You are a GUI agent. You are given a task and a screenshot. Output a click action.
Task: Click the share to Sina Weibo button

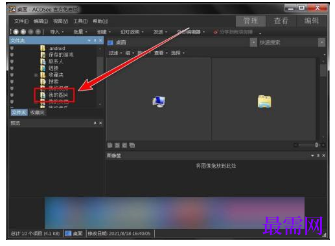pos(233,32)
